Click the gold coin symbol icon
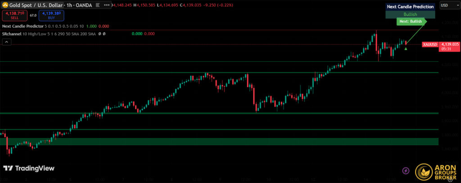This screenshot has width=461, height=183. pyautogui.click(x=5, y=5)
